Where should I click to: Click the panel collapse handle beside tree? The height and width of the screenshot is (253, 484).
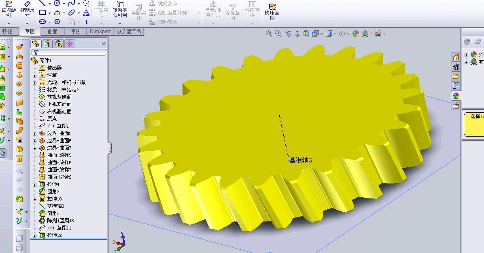[x=110, y=148]
